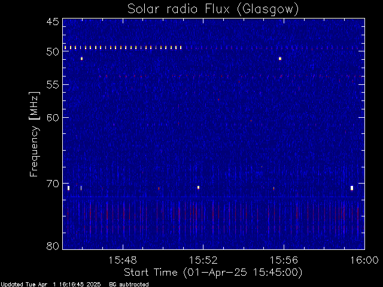Click the "80" frequency tick label

point(53,246)
